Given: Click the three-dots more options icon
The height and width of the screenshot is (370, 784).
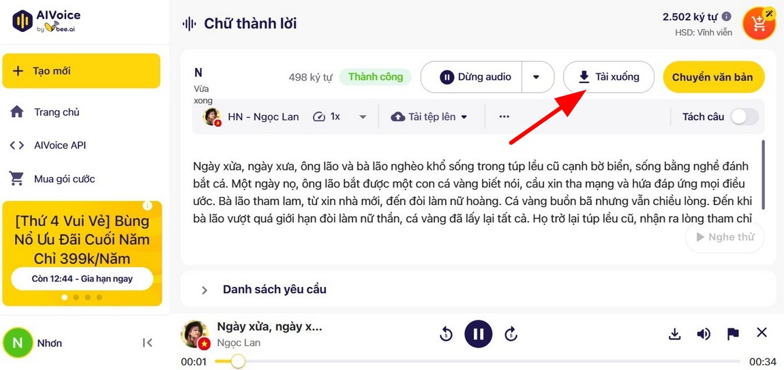Looking at the screenshot, I should (x=504, y=117).
